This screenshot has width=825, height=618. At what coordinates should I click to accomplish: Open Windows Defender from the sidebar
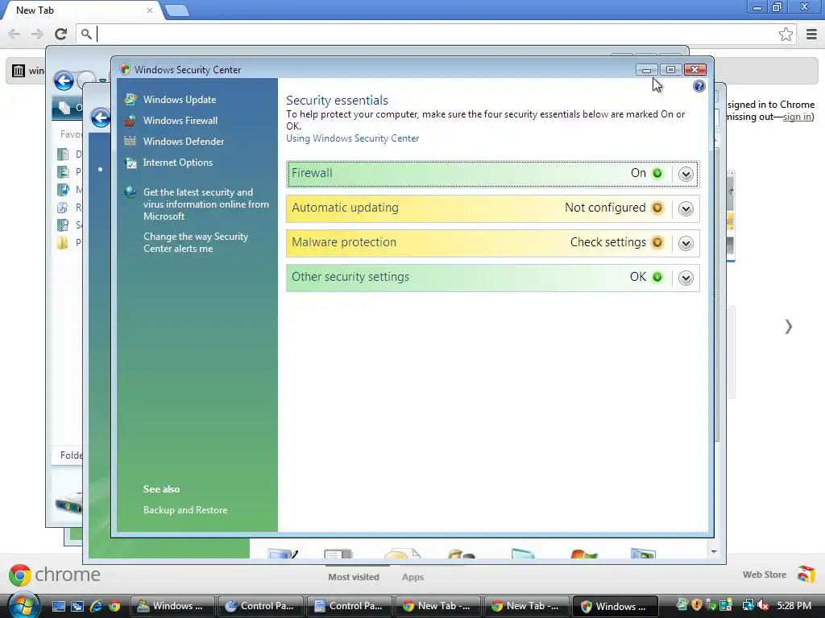point(183,142)
